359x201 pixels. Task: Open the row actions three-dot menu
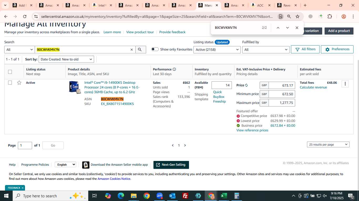345,84
